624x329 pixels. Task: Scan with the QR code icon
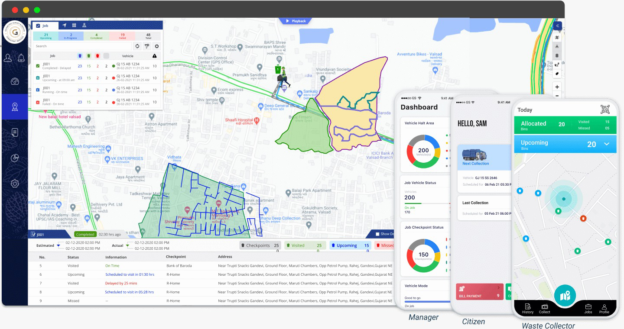(605, 110)
